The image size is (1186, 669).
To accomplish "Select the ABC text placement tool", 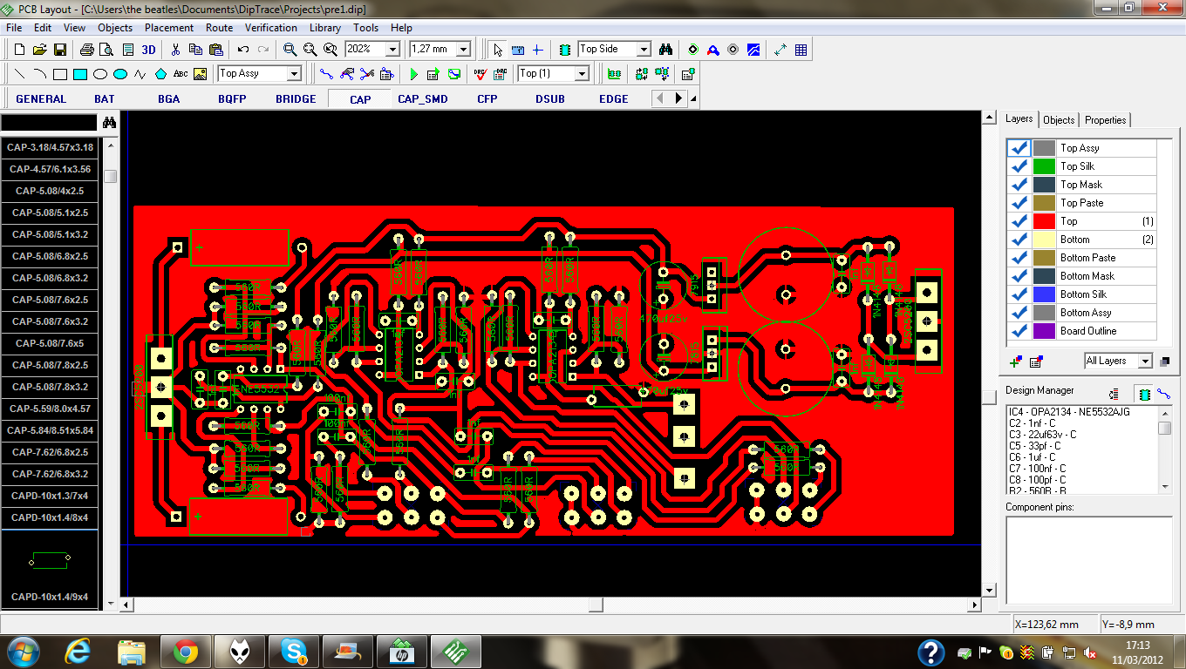I will coord(180,74).
